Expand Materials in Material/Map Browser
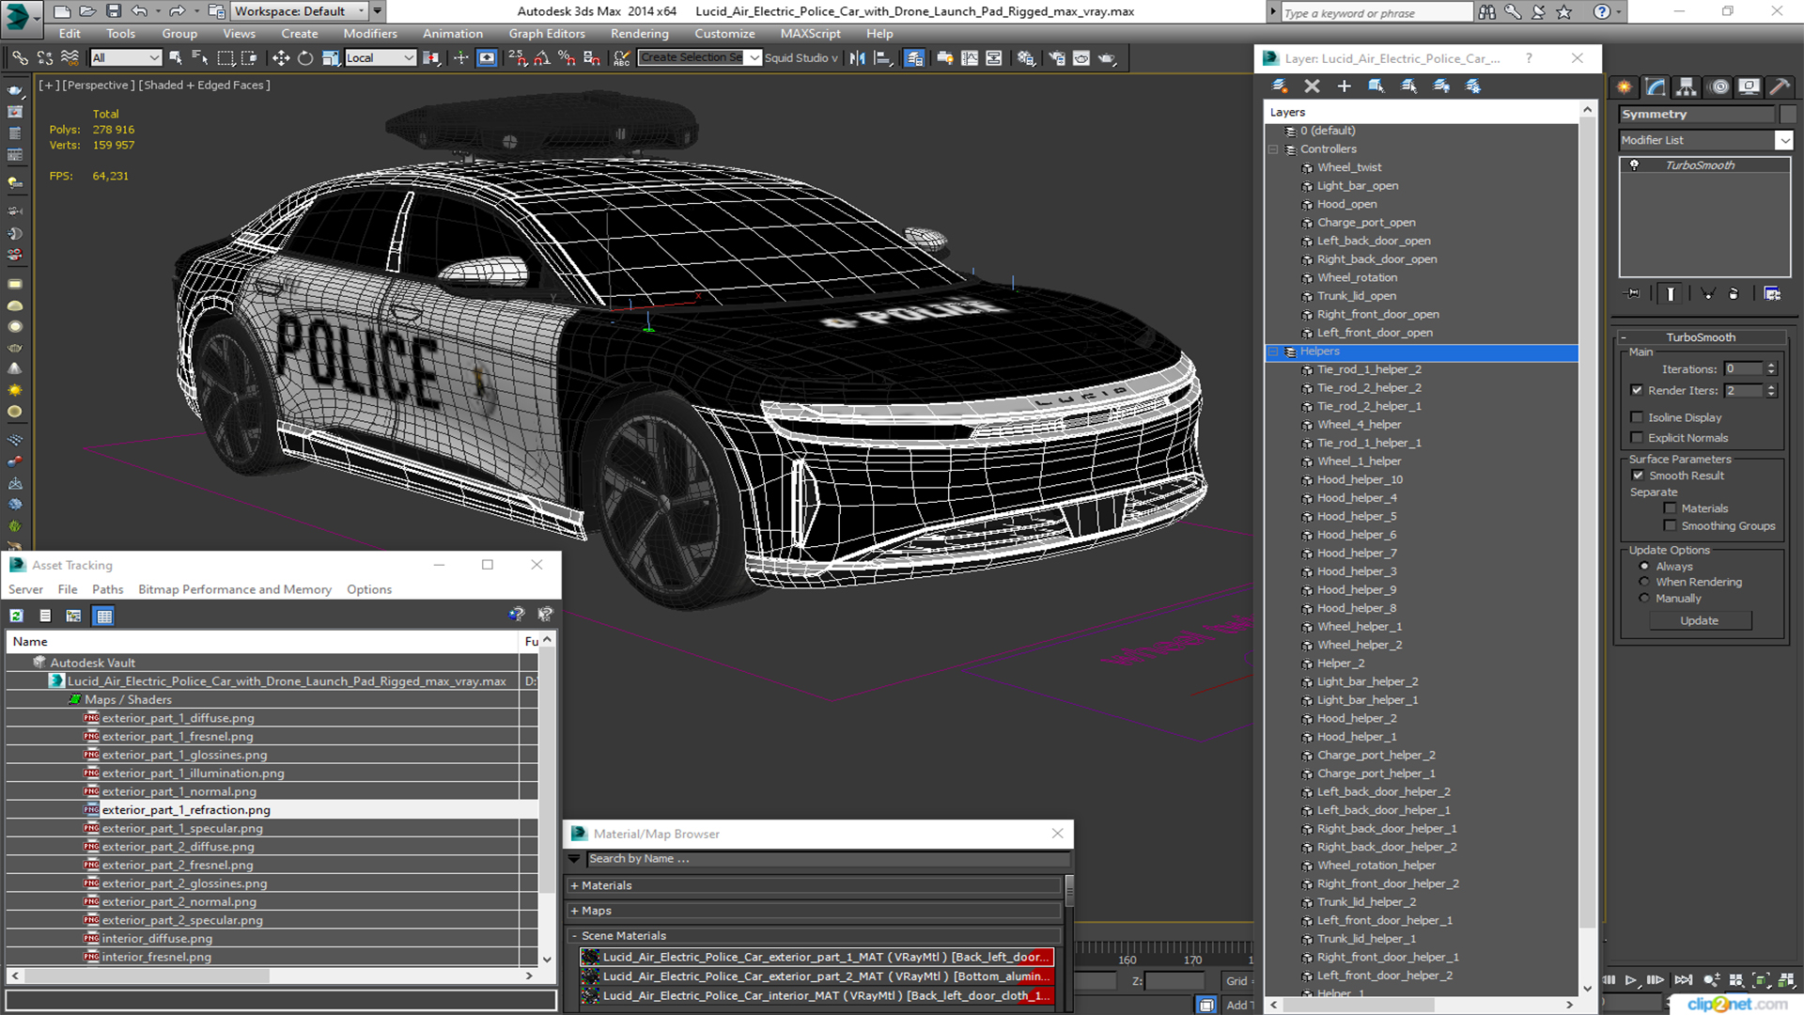This screenshot has width=1804, height=1015. click(x=574, y=885)
